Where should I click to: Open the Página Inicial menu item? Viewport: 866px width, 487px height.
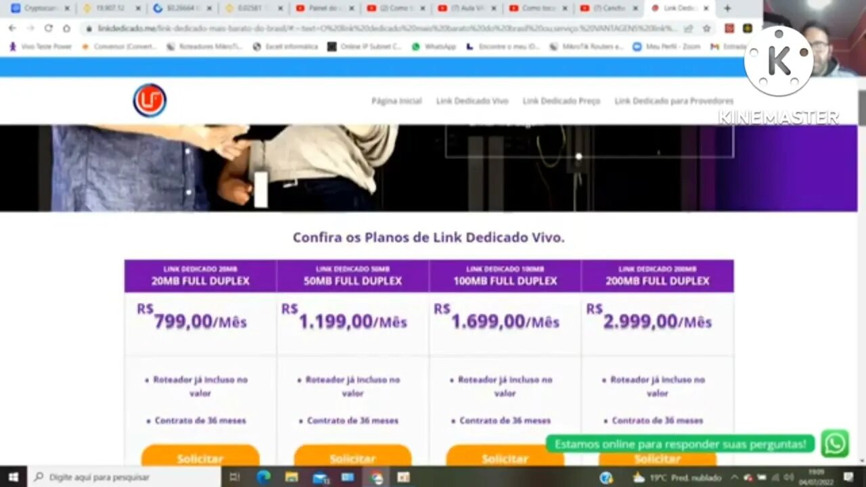click(396, 101)
